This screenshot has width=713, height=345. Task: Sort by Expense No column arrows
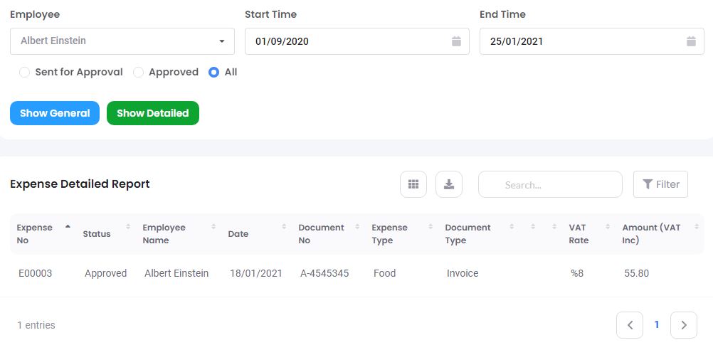coord(68,227)
